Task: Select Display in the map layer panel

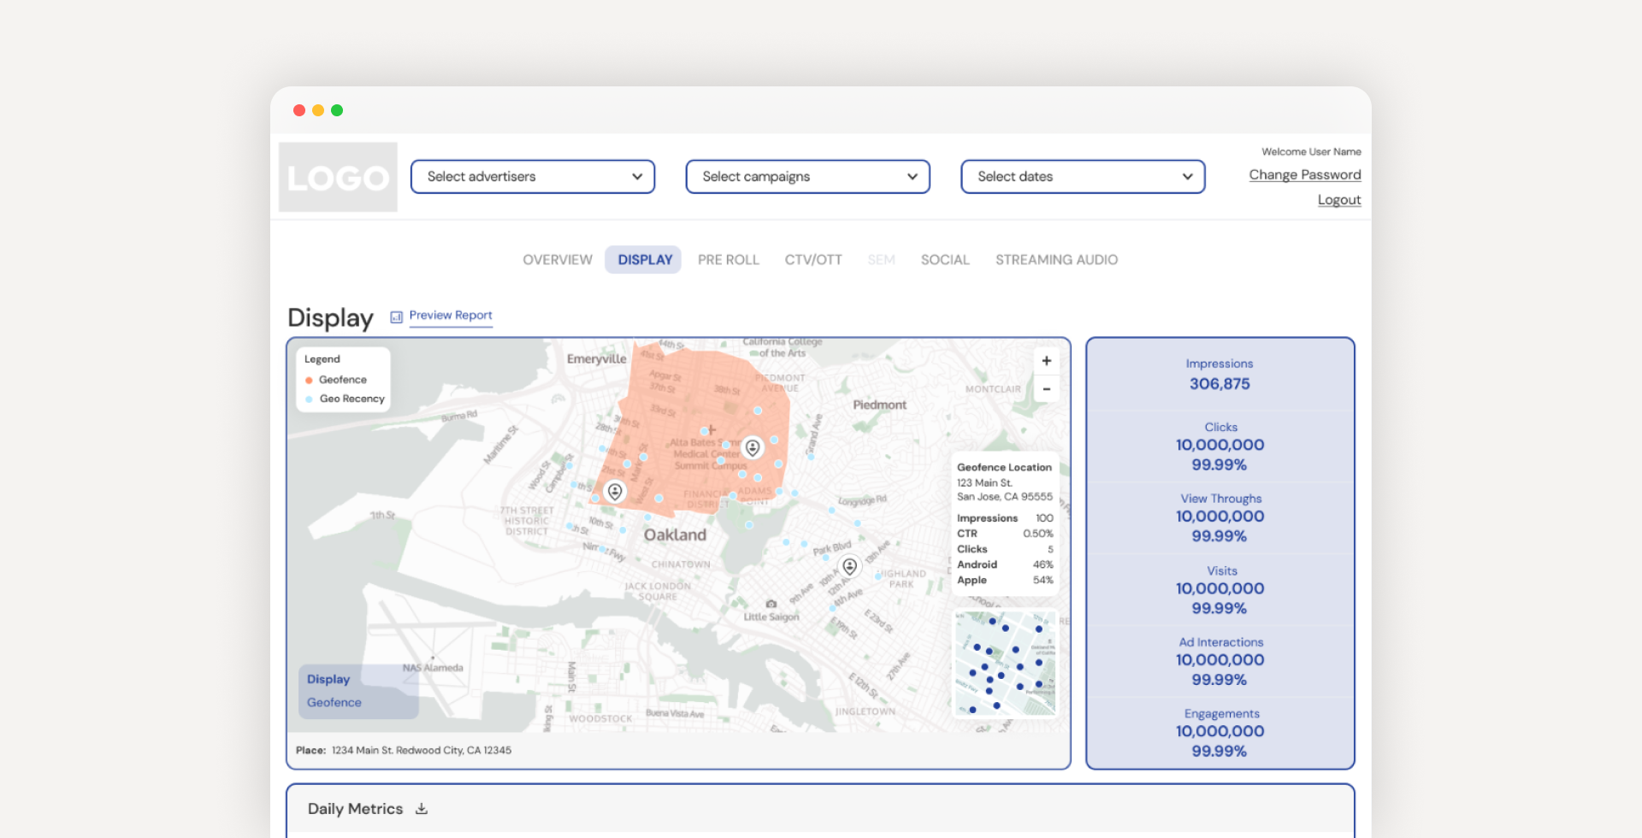Action: coord(328,679)
